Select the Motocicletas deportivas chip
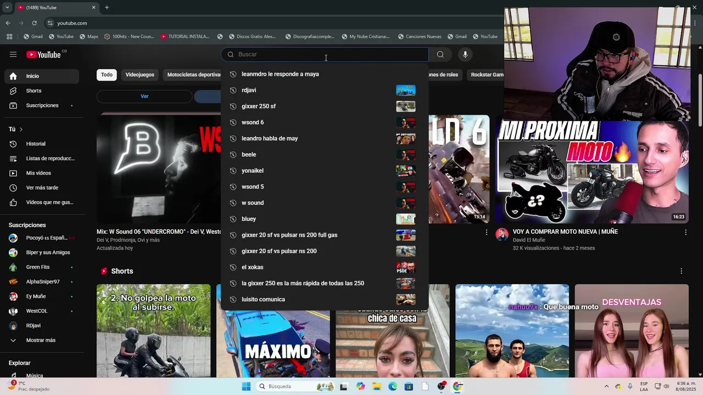Viewport: 703px width, 395px height. coord(193,75)
